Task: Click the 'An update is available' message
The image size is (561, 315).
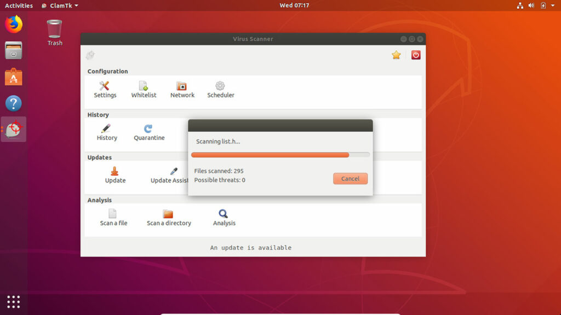Action: click(251, 248)
